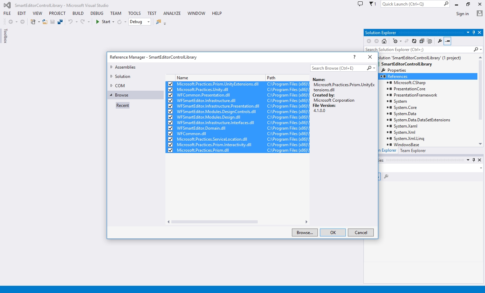Viewport: 485px width, 293px height.
Task: Expand the COM category
Action: pos(112,86)
